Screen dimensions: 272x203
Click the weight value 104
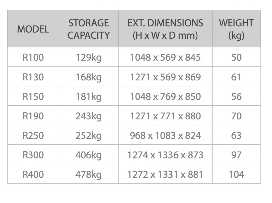tap(236, 174)
